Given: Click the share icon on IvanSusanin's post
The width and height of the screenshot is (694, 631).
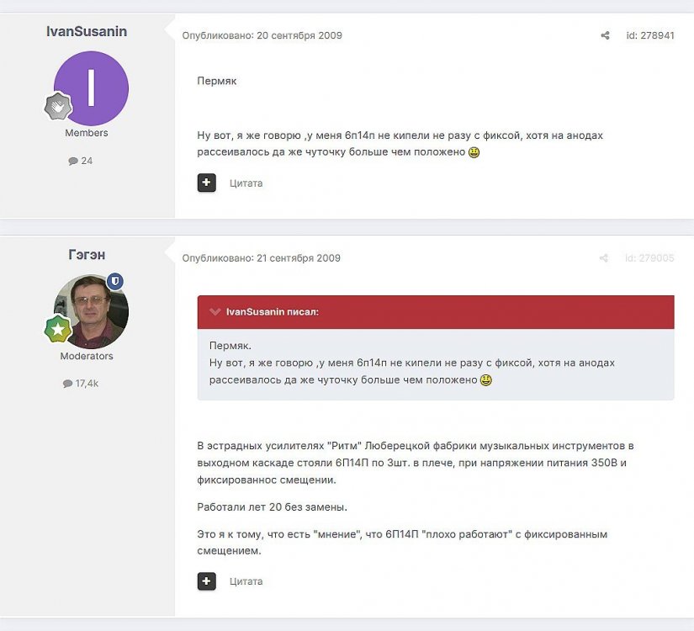Looking at the screenshot, I should click(x=605, y=35).
